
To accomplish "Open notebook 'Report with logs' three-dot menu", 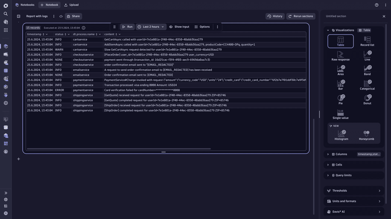I will (x=54, y=16).
